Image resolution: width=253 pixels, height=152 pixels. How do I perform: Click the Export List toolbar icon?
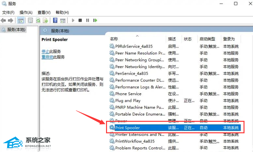(45, 20)
